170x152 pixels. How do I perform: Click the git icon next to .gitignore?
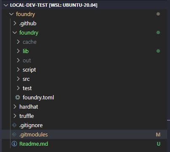coord(14,125)
